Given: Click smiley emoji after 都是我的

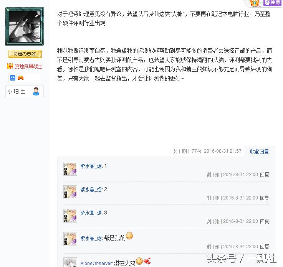Looking at the screenshot, I should (x=129, y=236).
